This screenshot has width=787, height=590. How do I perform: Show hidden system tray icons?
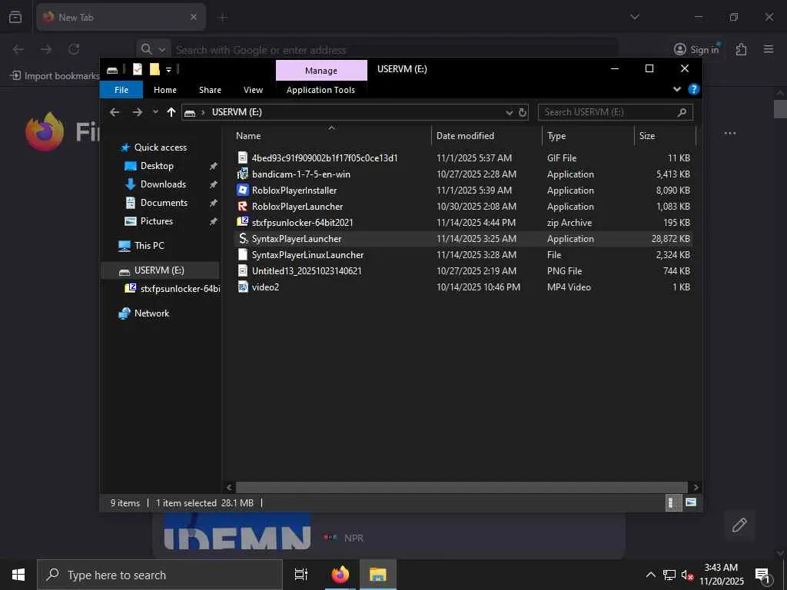[650, 575]
